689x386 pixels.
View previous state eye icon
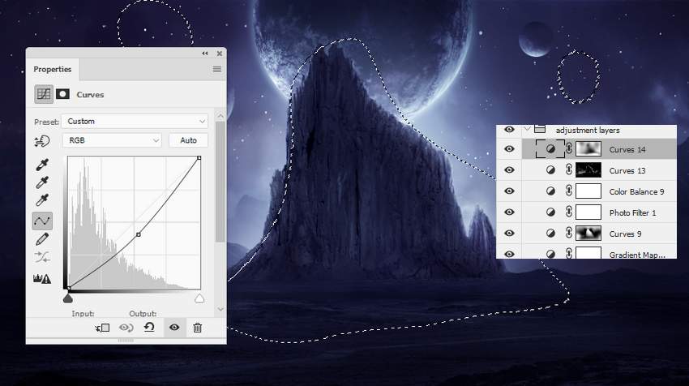[x=126, y=328]
